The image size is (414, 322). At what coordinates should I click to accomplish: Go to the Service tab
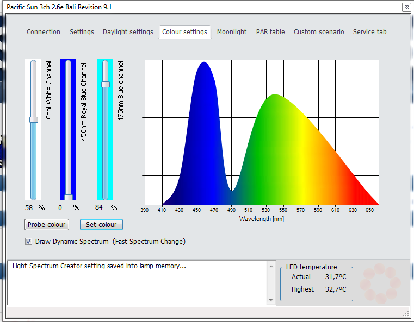click(x=369, y=32)
